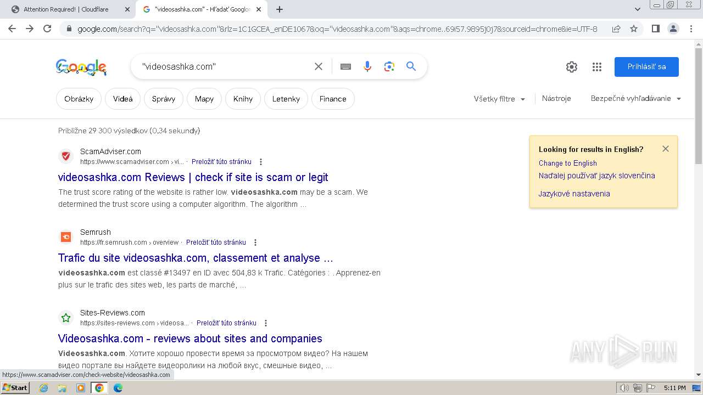Open Chrome profile avatar
This screenshot has height=395, width=703.
pyautogui.click(x=673, y=29)
